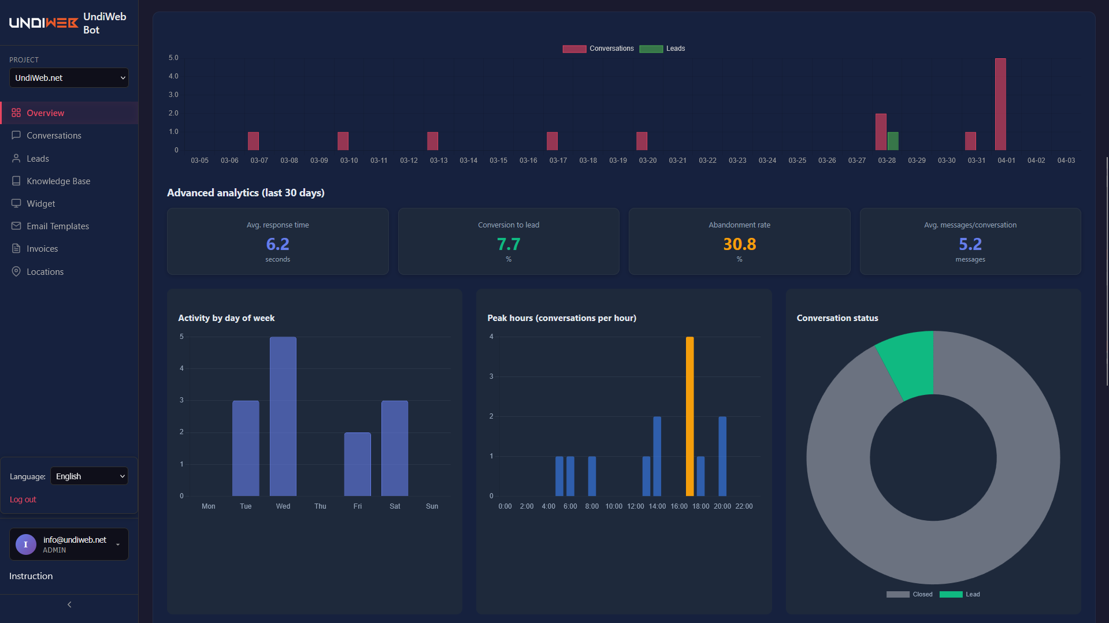Viewport: 1109px width, 623px height.
Task: Click the Invoices document icon
Action: pos(16,248)
